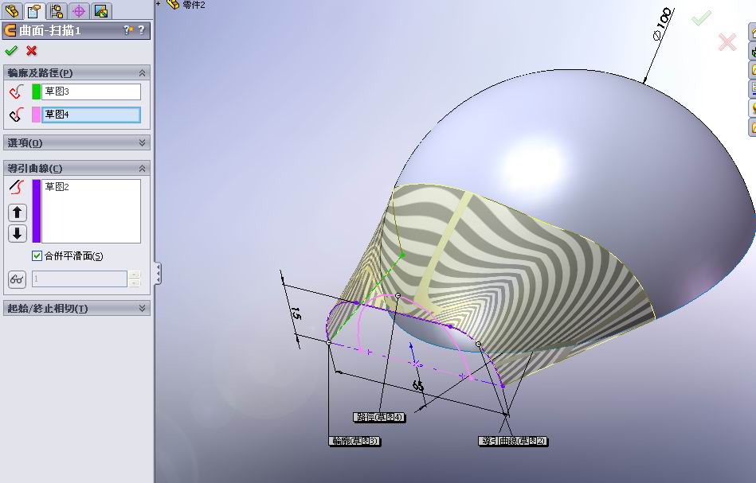756x483 pixels.
Task: Click the pink path color swatch
Action: pyautogui.click(x=36, y=115)
